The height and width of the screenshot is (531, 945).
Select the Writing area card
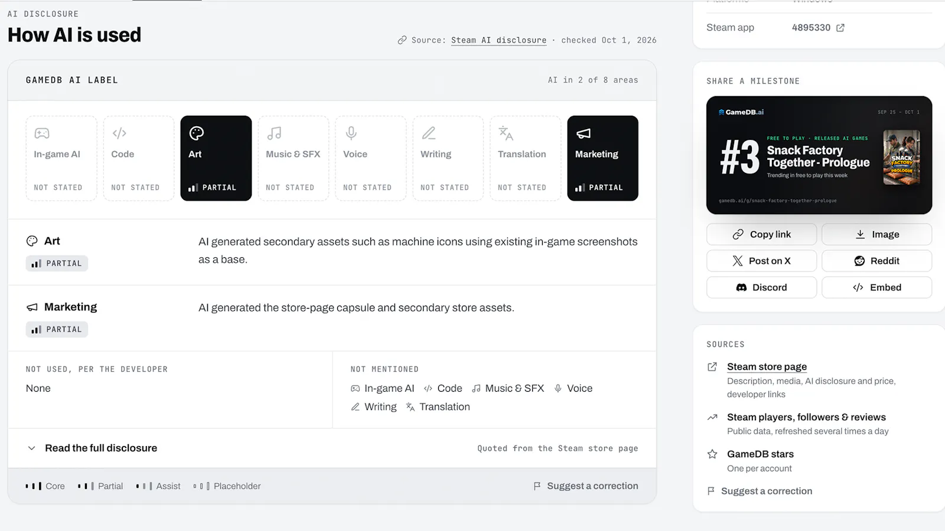(448, 158)
